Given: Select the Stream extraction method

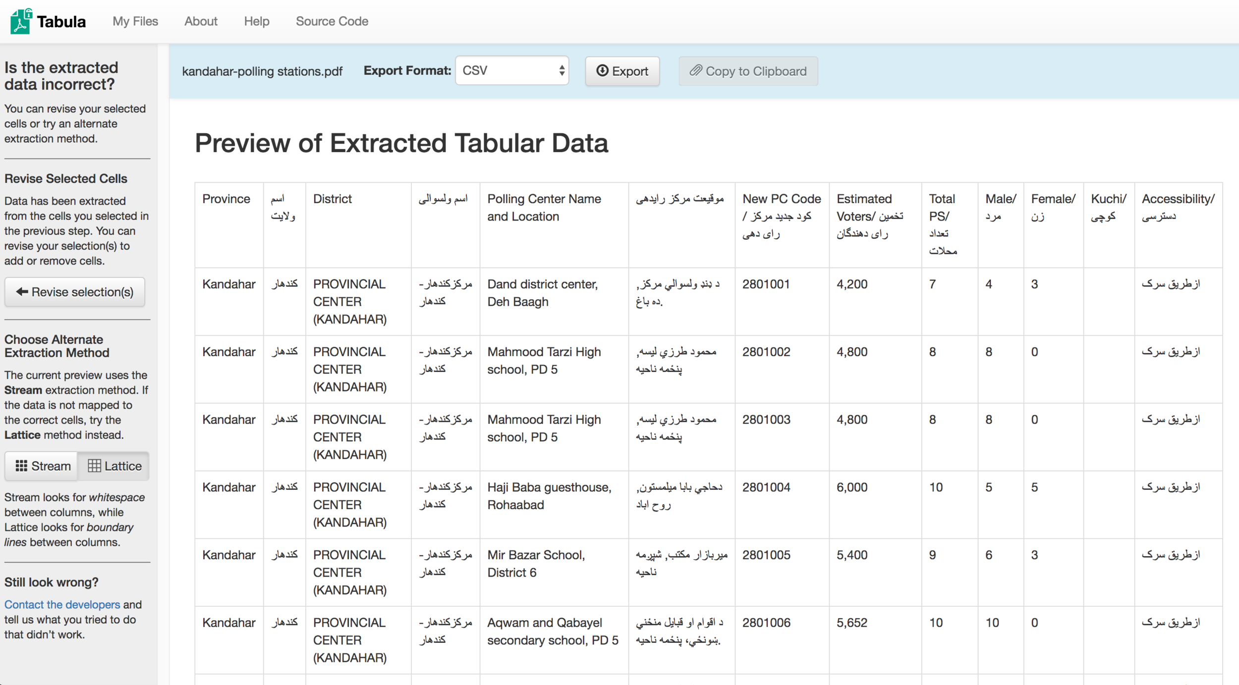Looking at the screenshot, I should 42,466.
